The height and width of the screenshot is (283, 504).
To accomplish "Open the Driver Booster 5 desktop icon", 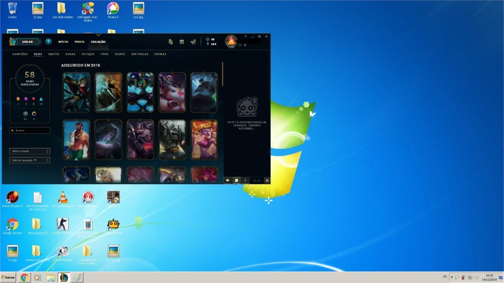I will point(12,199).
